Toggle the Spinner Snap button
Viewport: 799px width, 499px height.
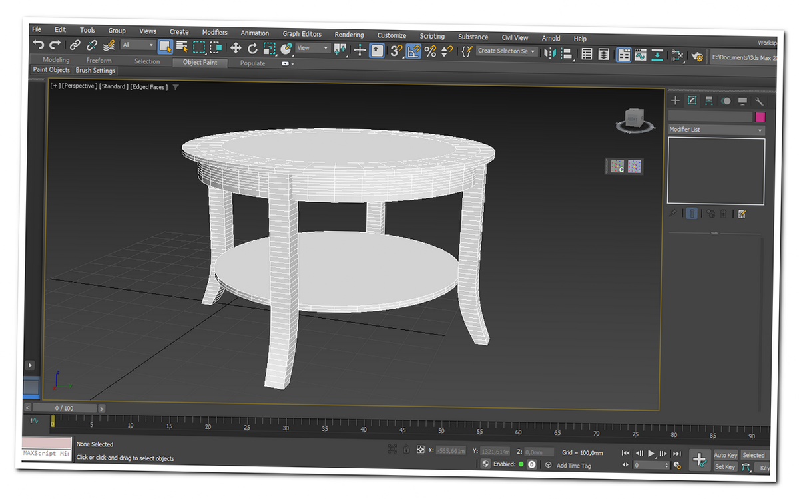(446, 51)
